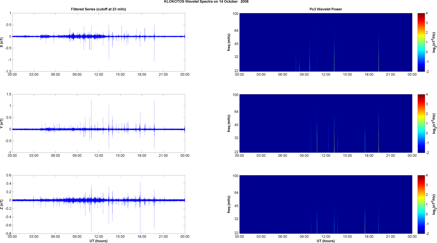Click the '64' frequency tick on top wavelet plot
437x243 pixels.
coord(236,31)
